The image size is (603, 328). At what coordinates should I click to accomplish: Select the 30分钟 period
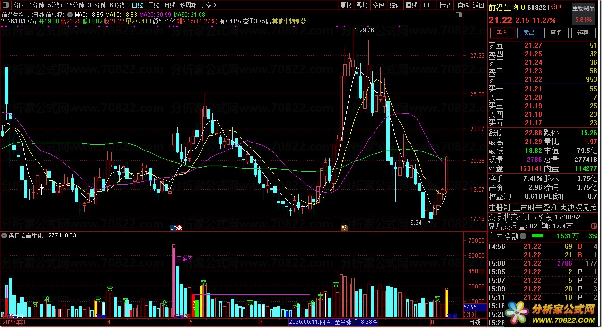(x=97, y=6)
